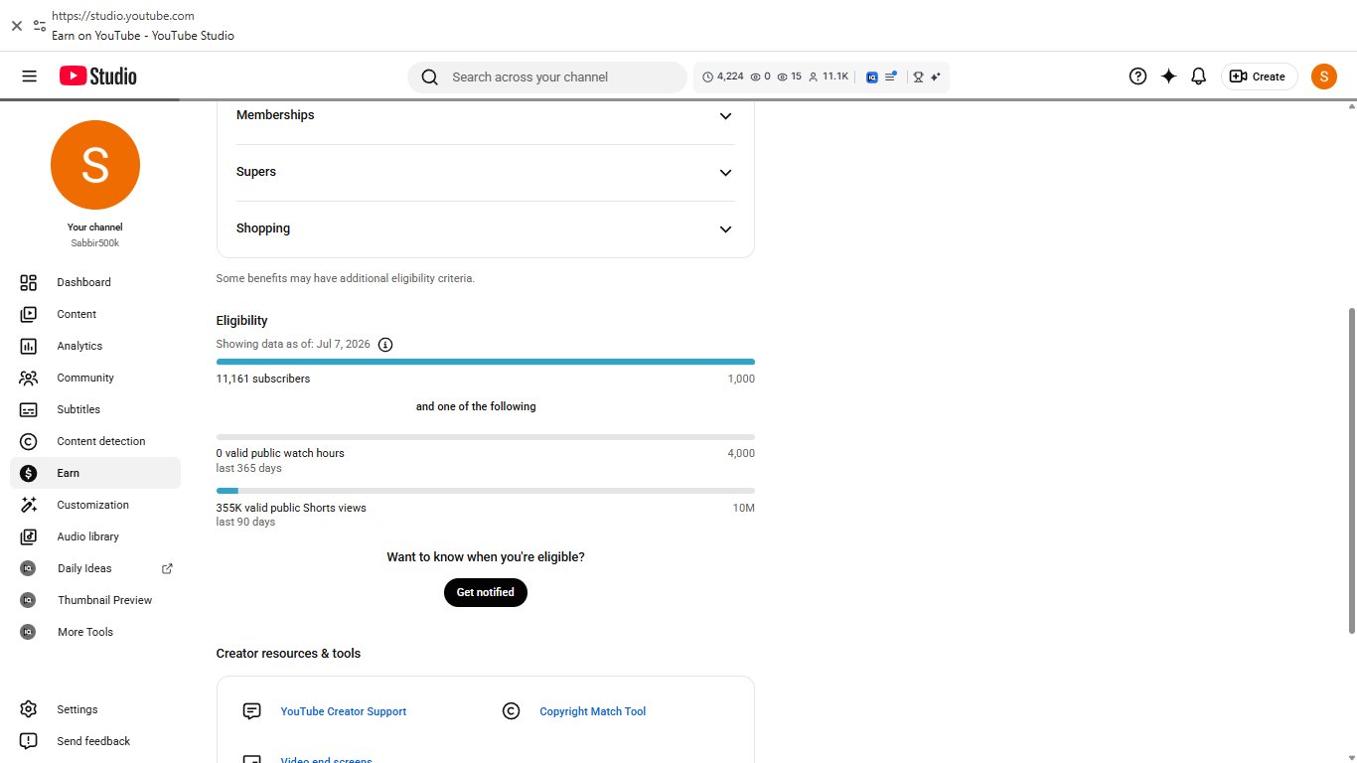Open More Tools in the sidebar
Image resolution: width=1357 pixels, height=763 pixels.
click(x=95, y=632)
